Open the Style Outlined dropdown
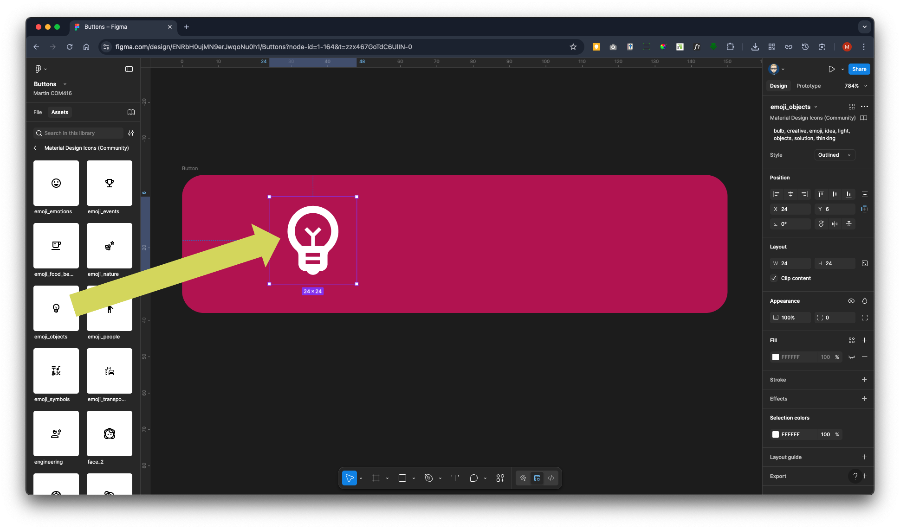The image size is (900, 529). (x=835, y=155)
